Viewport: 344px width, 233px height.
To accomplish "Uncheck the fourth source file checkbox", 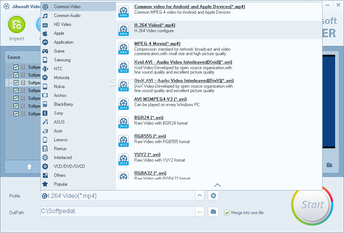I will click(16, 90).
